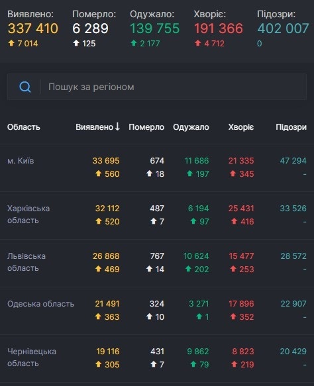Image resolution: width=314 pixels, height=386 pixels.
Task: Select the Одеська область region name
Action: 40,304
